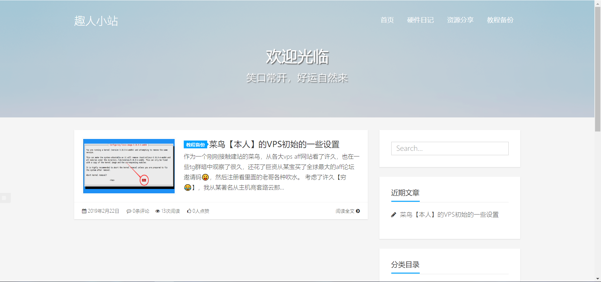Viewport: 601px width, 282px height.
Task: Click the small widget on left page edge
Action: 4,198
